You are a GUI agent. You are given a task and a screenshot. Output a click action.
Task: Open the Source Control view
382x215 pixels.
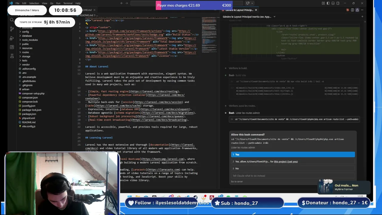click(12, 29)
